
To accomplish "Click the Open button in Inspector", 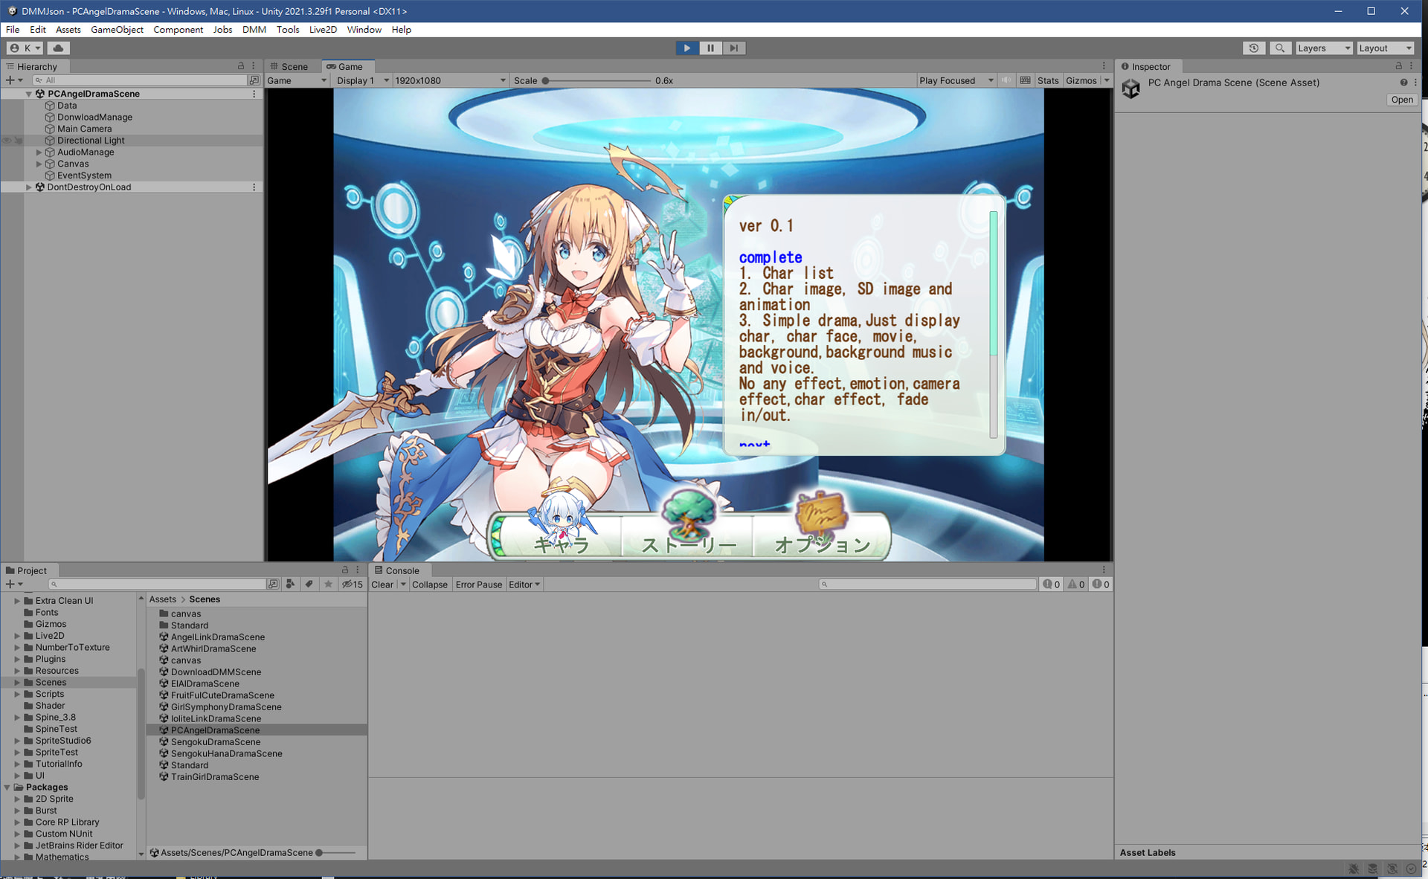I will (x=1401, y=100).
